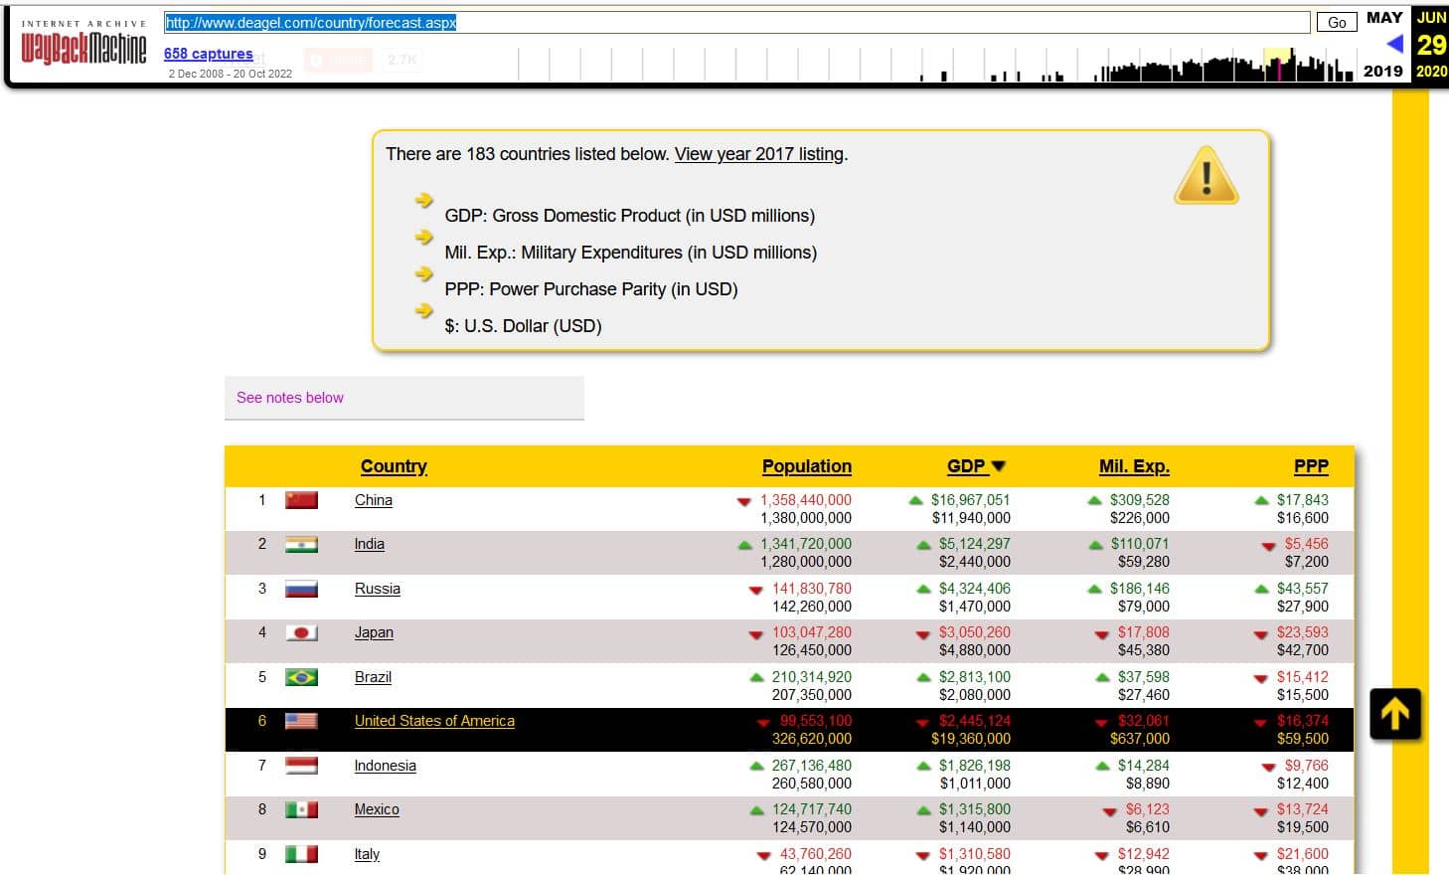This screenshot has width=1449, height=875.
Task: Click Mexico's PPP value $13,724
Action: point(1303,809)
